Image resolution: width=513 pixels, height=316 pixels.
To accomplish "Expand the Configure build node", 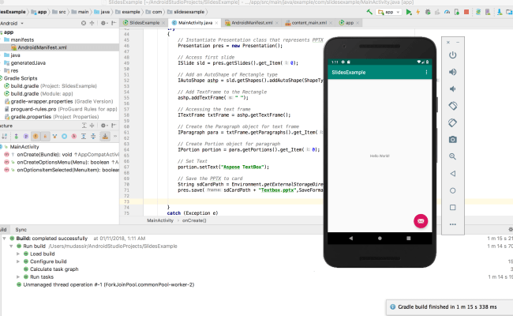I will [x=18, y=261].
